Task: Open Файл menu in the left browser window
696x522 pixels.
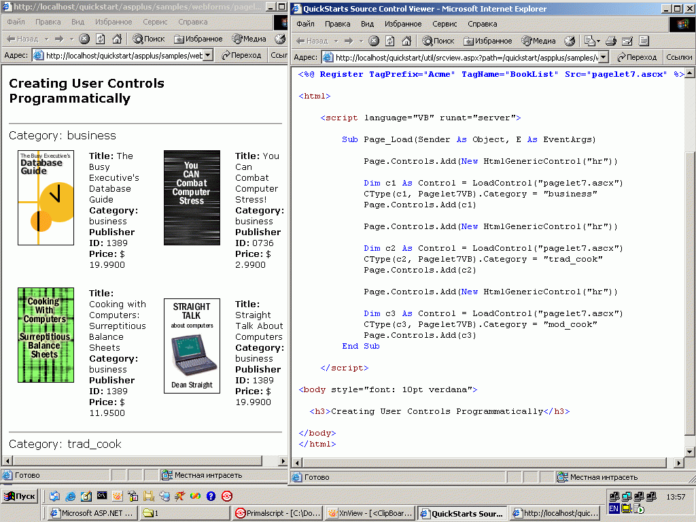Action: pyautogui.click(x=16, y=22)
